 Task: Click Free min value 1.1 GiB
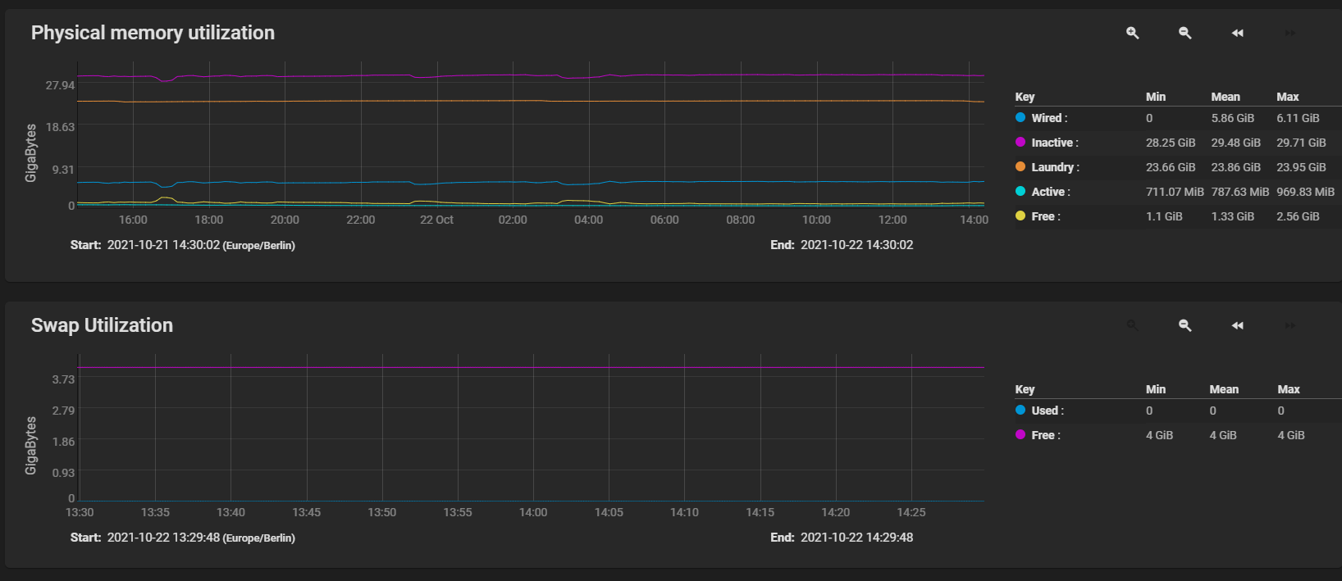point(1164,216)
